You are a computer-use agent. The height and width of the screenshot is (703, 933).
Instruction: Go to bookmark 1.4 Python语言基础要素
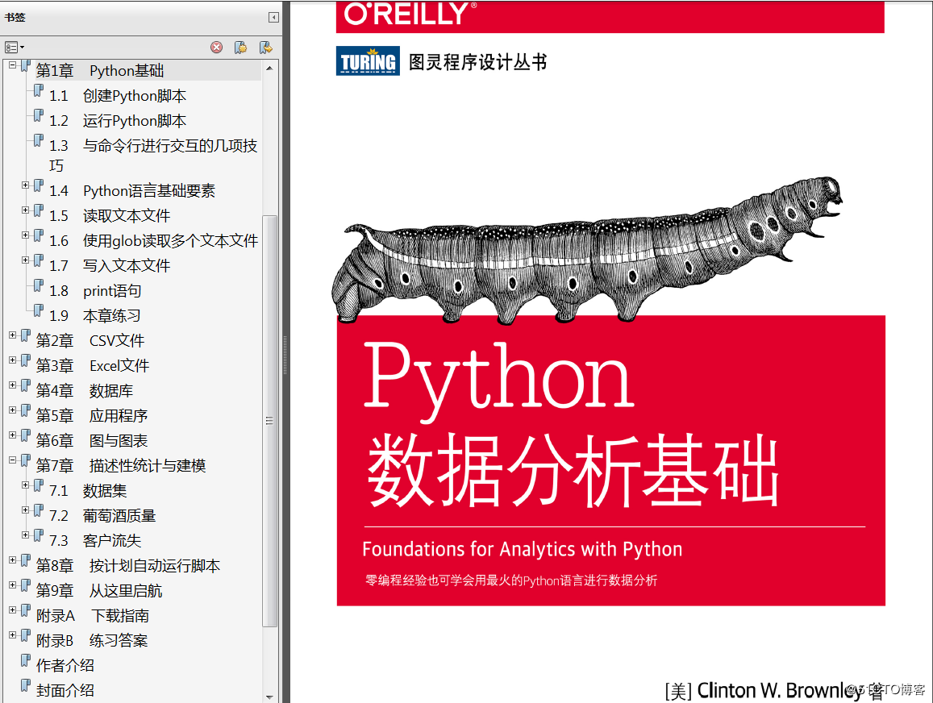click(132, 191)
